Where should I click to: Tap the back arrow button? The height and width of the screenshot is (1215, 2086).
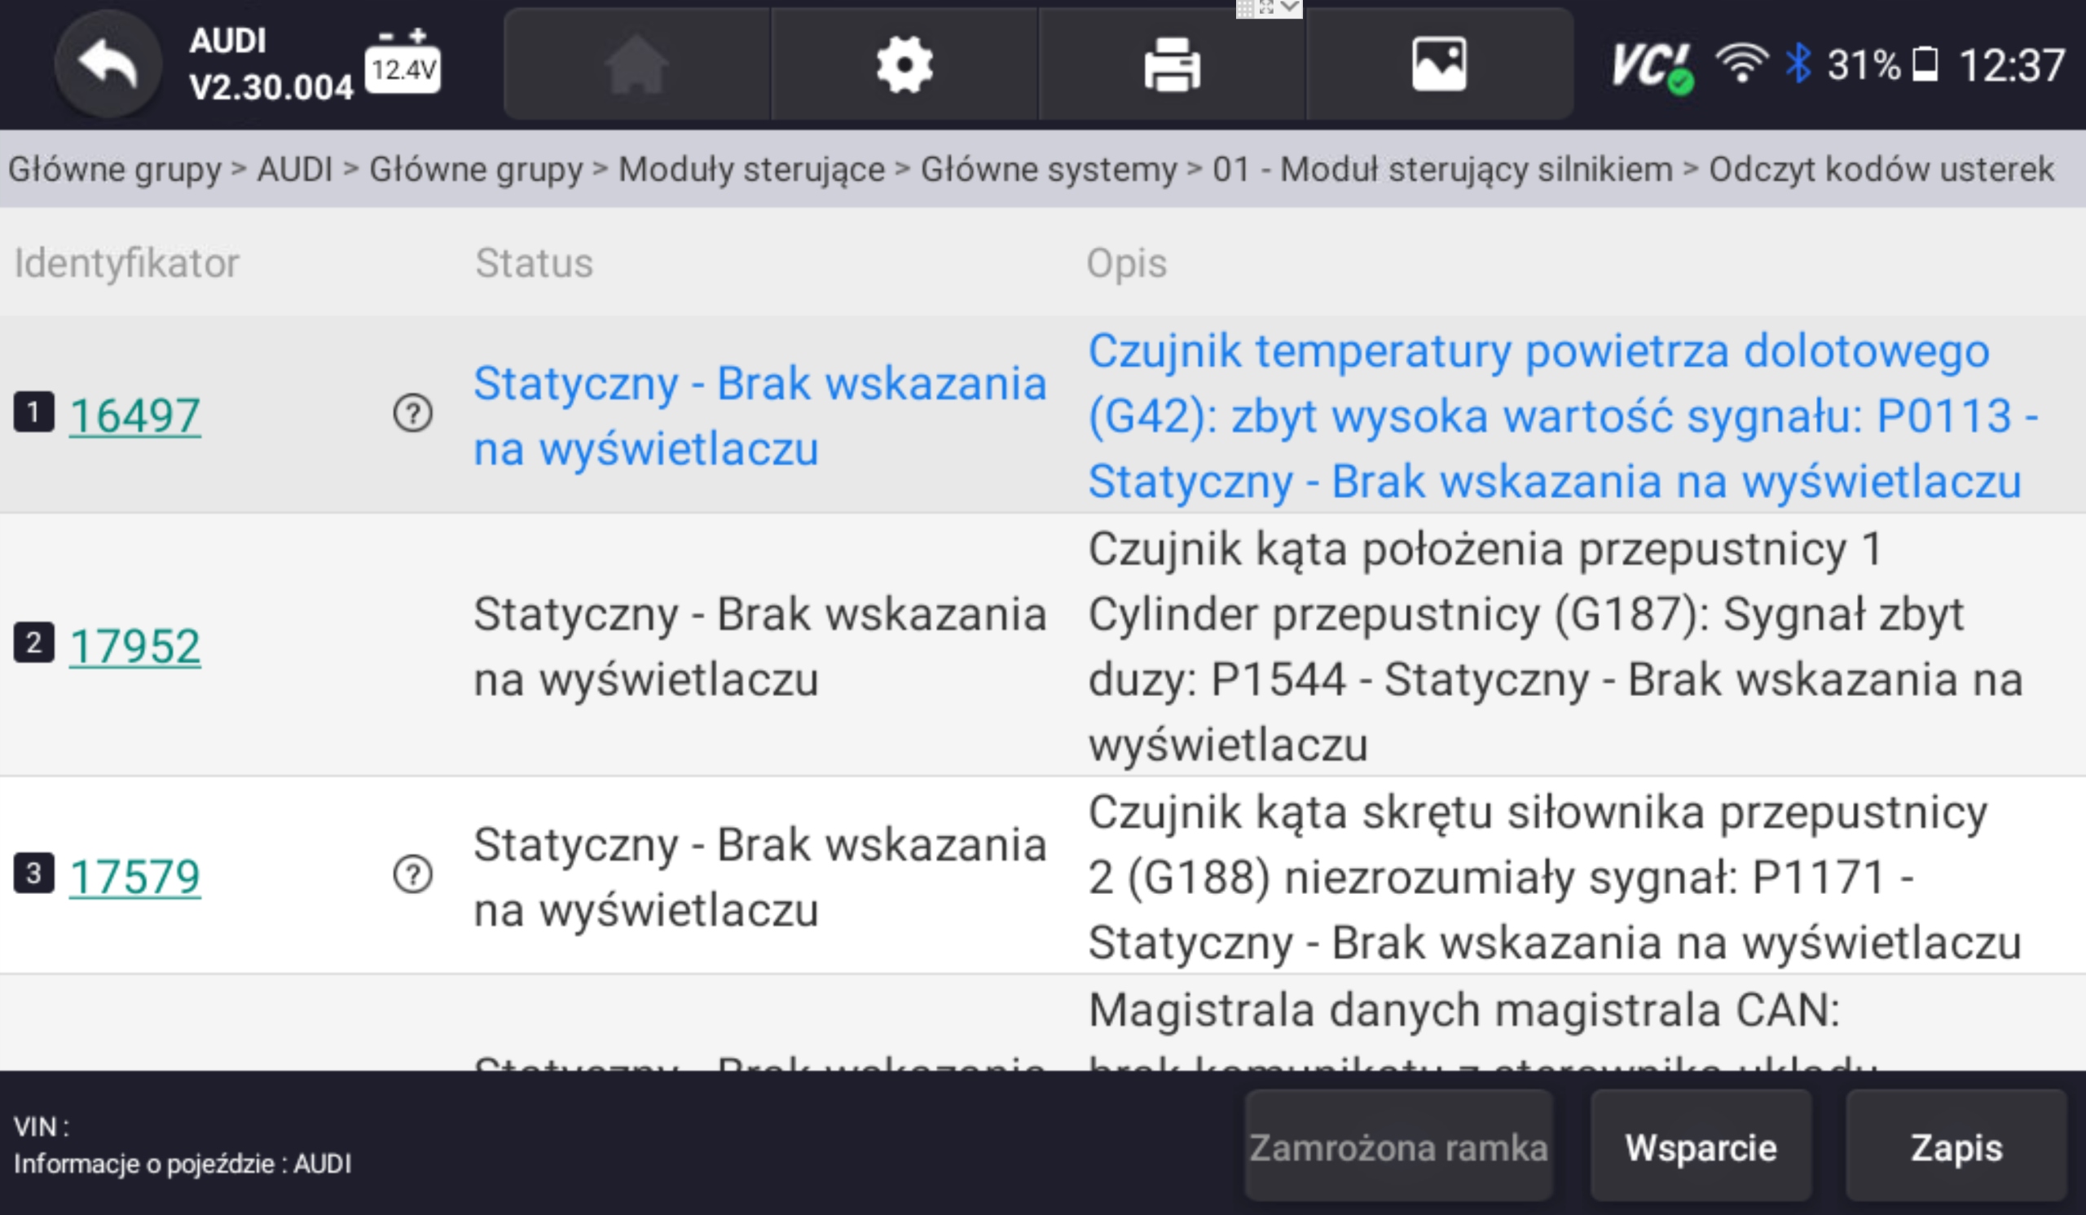point(108,64)
